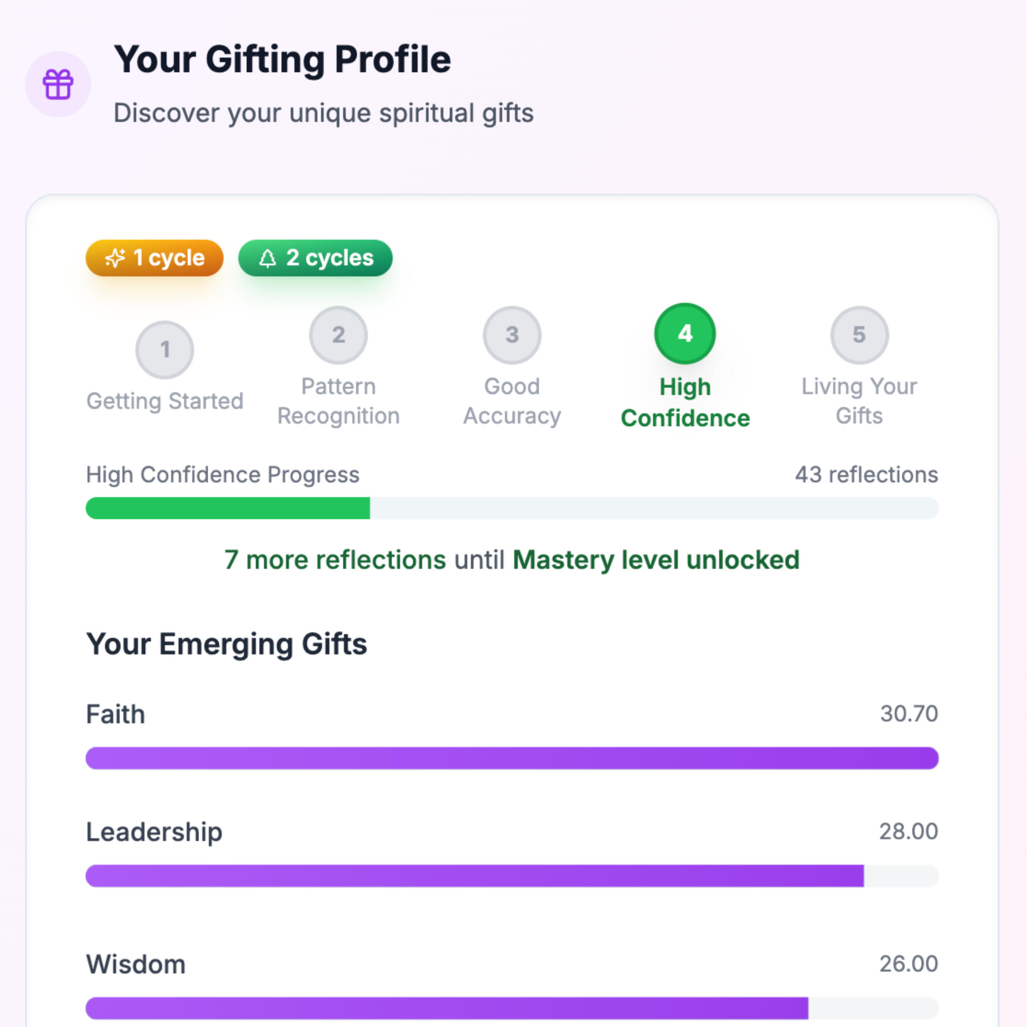Click the bell icon on 2 cycles badge

[x=268, y=258]
